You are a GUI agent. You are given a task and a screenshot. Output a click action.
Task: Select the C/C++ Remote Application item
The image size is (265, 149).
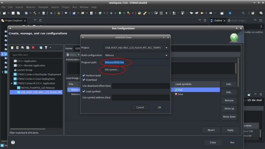(x=29, y=65)
